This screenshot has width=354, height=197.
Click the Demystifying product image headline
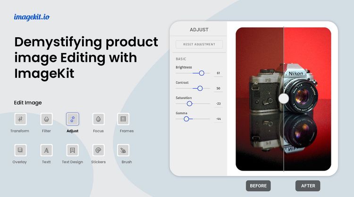coord(86,57)
